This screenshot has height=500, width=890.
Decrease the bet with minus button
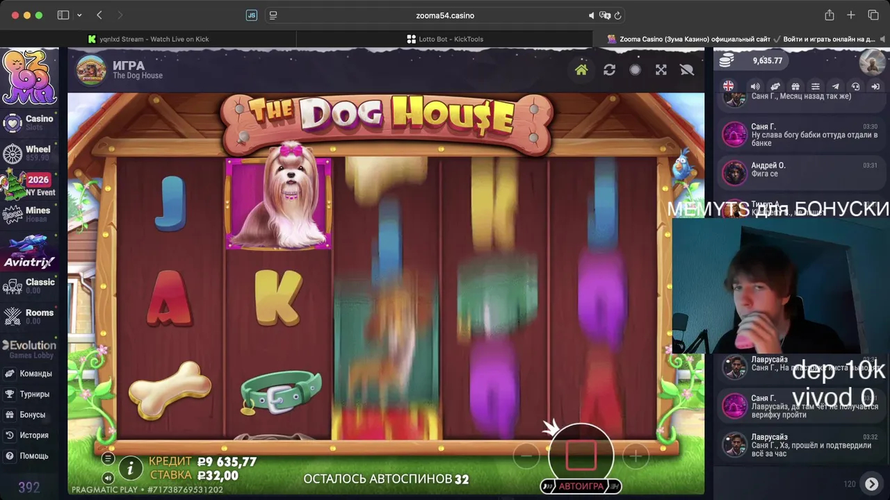[x=526, y=456]
